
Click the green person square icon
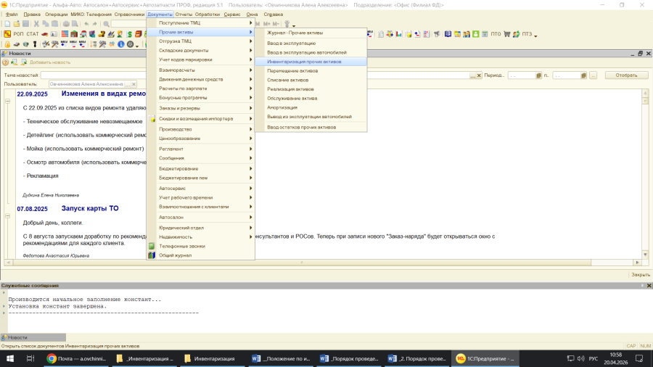pyautogui.click(x=475, y=34)
